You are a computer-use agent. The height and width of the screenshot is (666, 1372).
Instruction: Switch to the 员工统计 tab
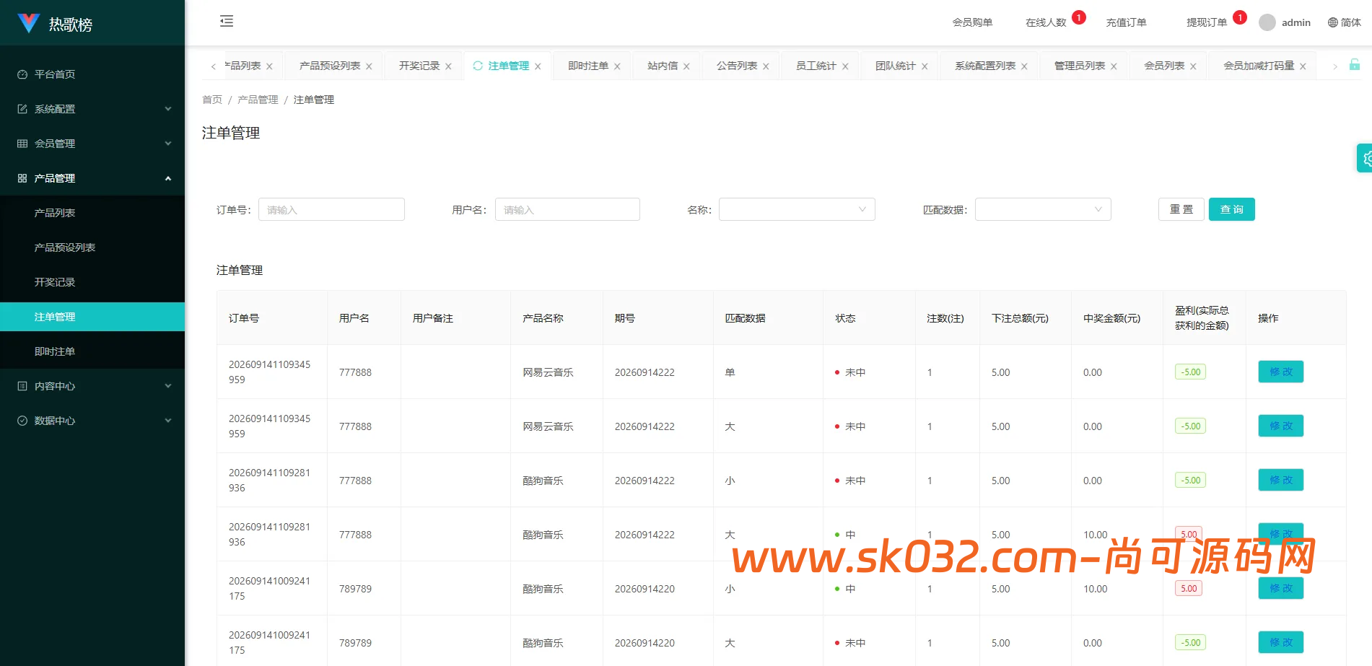coord(816,66)
